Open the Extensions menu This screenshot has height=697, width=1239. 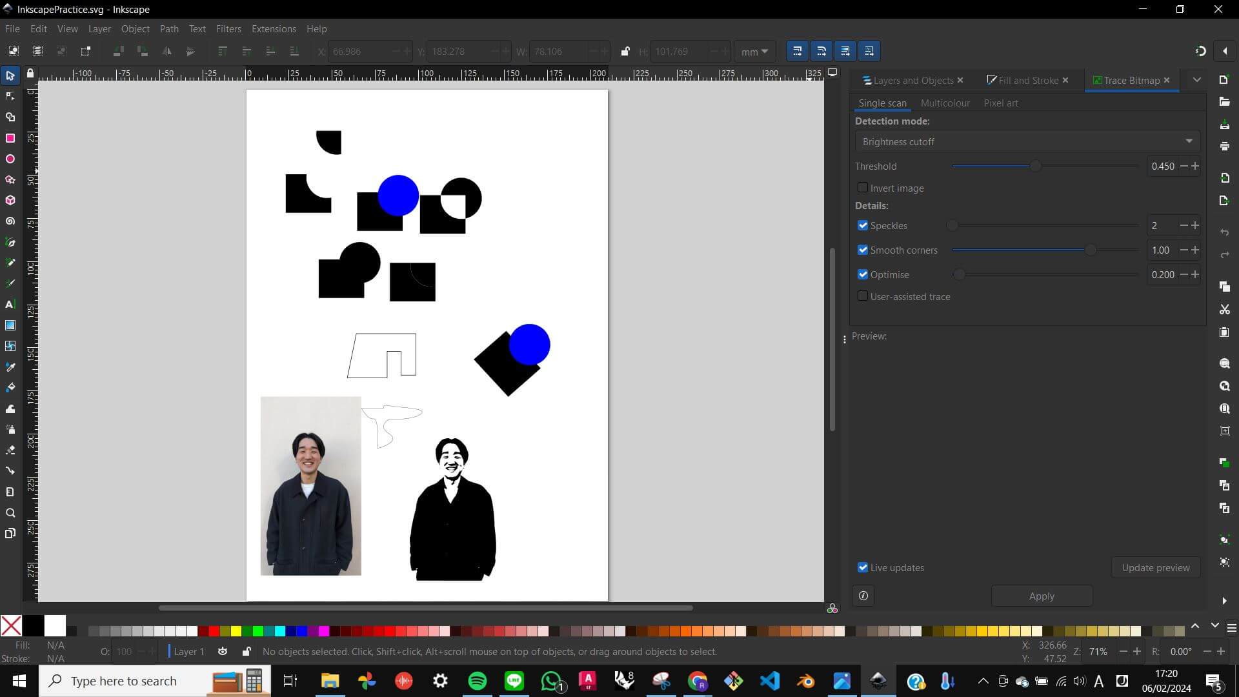tap(274, 29)
